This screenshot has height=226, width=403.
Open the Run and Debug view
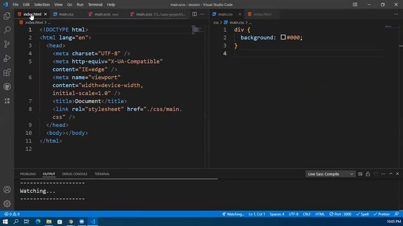click(x=7, y=58)
